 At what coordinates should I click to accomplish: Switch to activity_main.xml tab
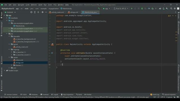coord(57,12)
